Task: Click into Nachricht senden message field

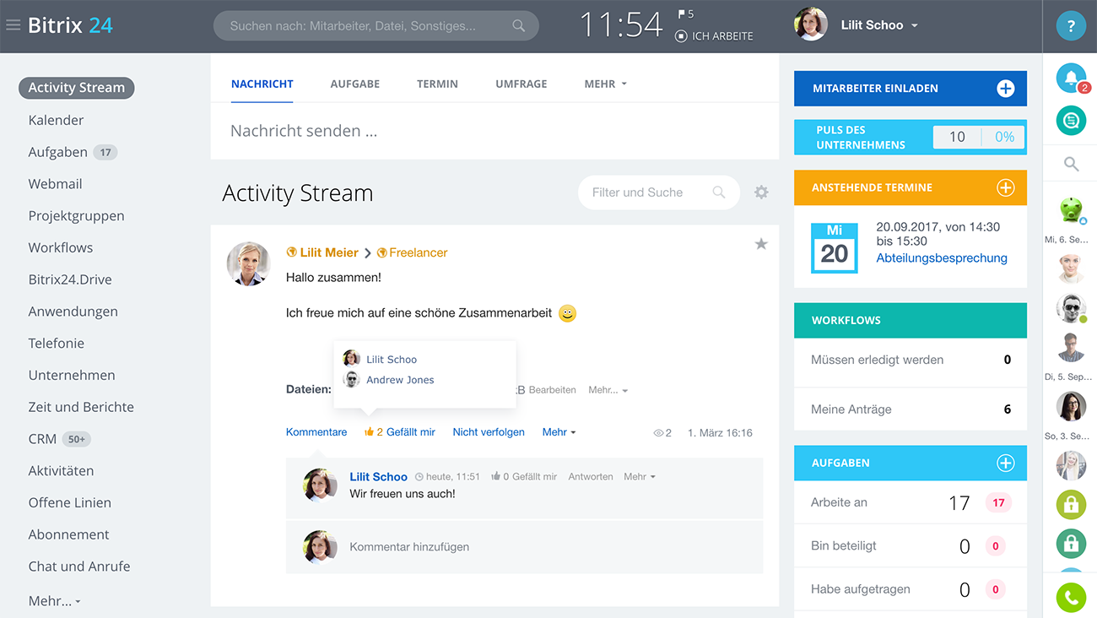Action: tap(494, 131)
